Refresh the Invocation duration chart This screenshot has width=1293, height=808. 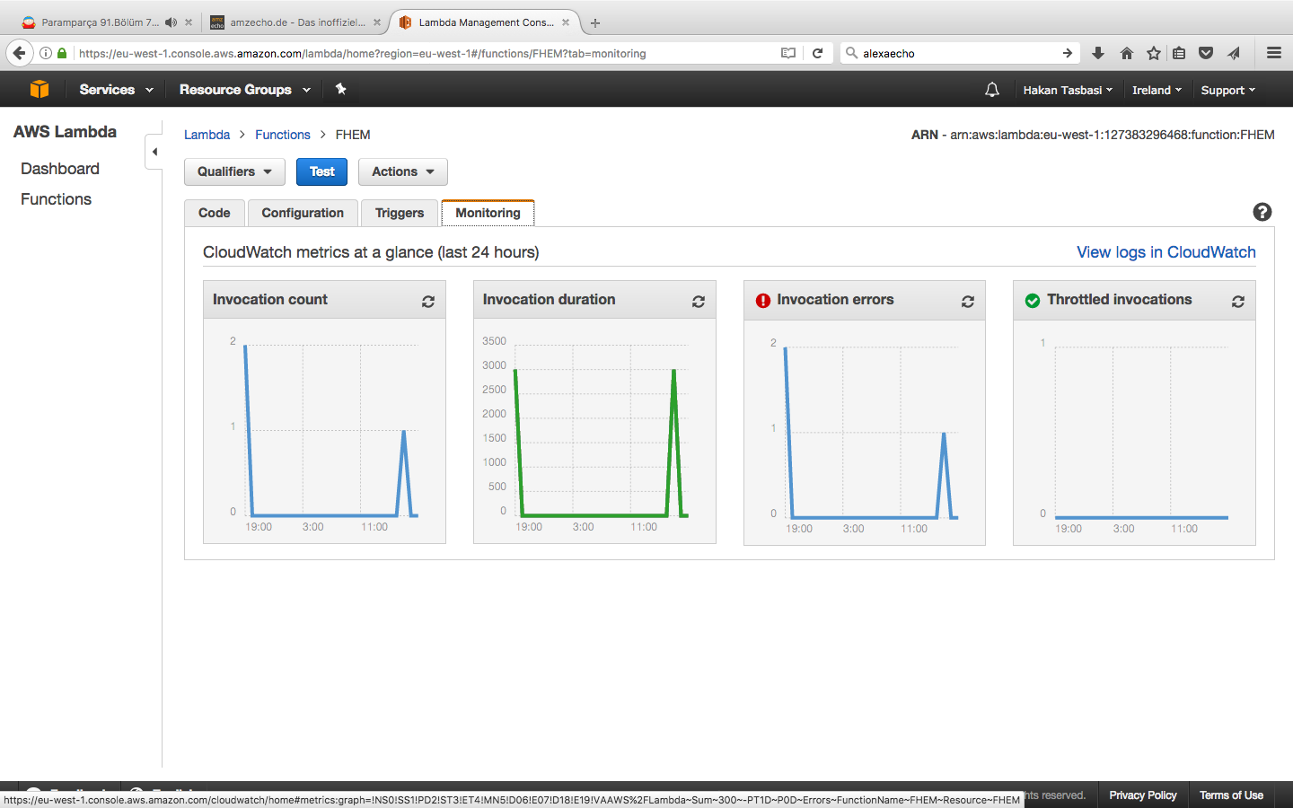[x=698, y=302]
